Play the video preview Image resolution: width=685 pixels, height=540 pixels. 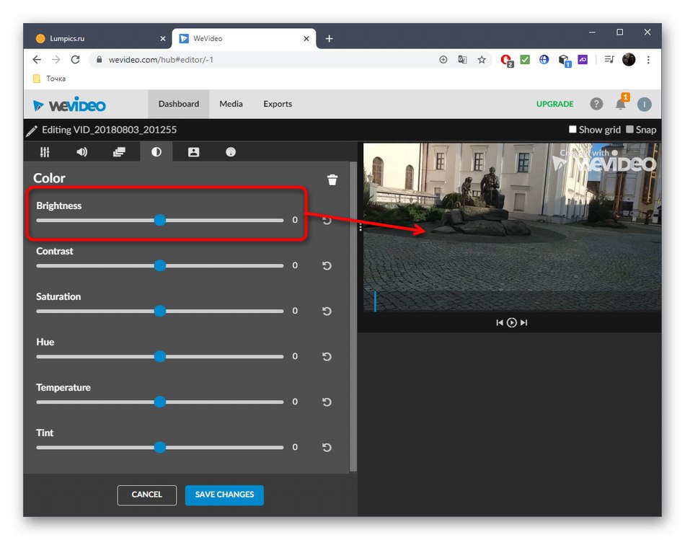[511, 322]
